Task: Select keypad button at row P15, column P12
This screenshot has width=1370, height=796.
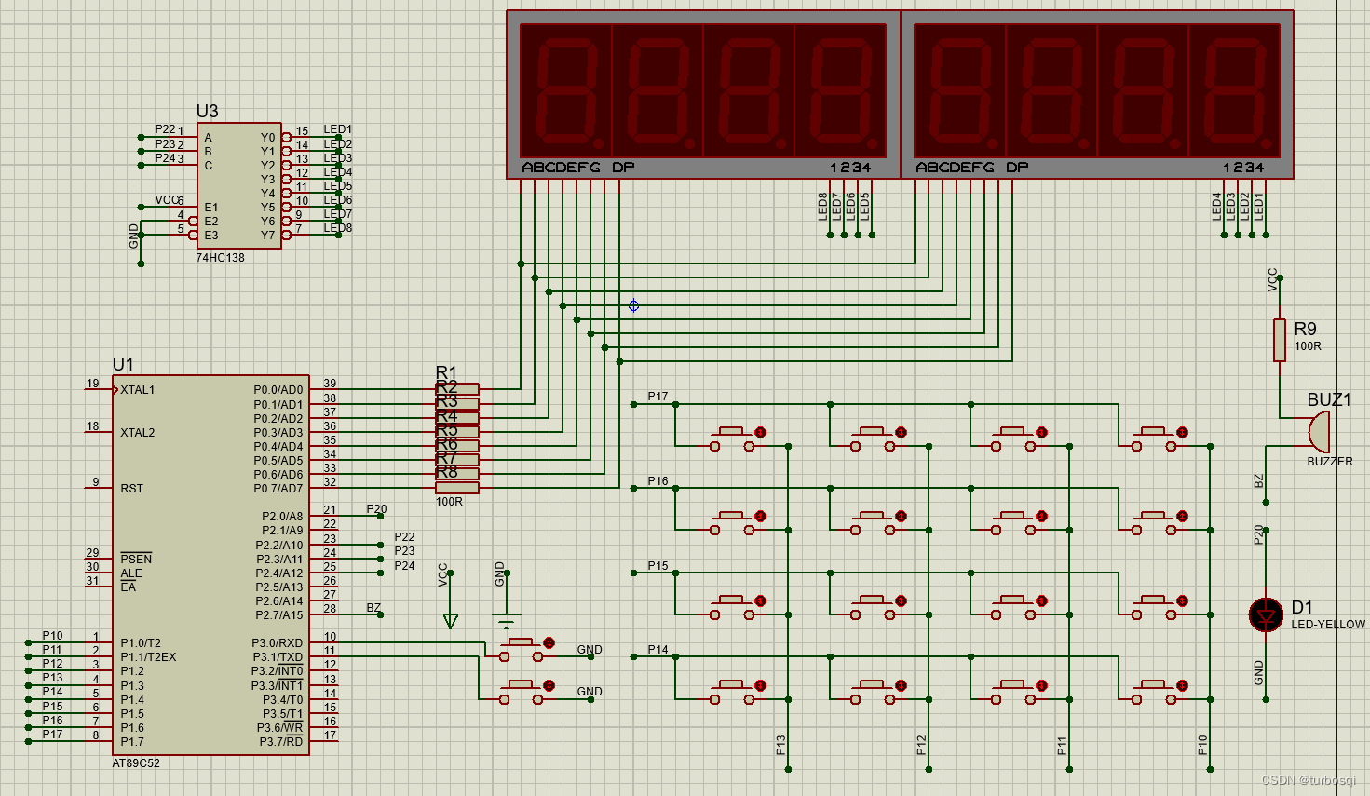Action: [873, 608]
